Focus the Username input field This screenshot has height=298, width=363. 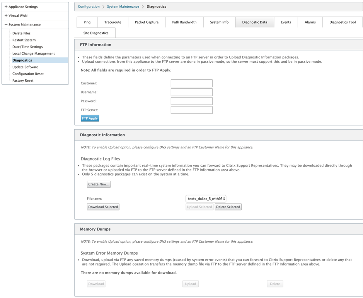(191, 92)
